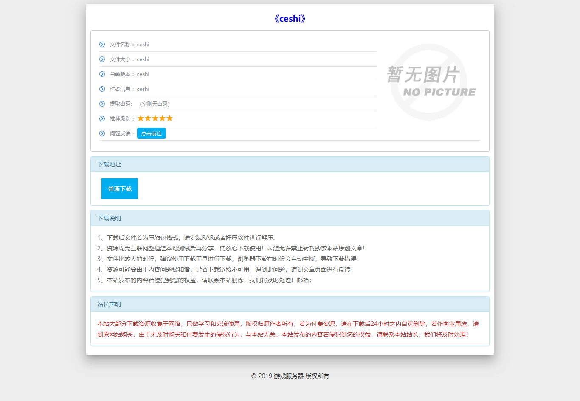
Task: Click the arrow icon beside 当前版本
Action: pos(102,74)
